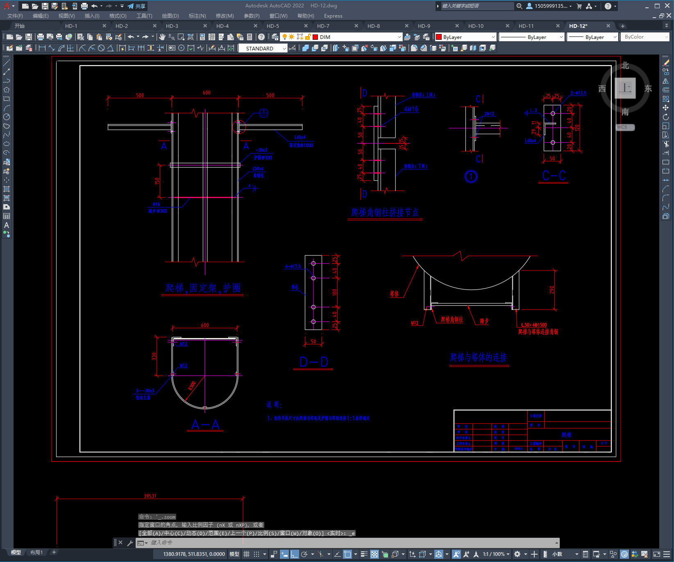Viewport: 674px width, 562px height.
Task: Click the 共享 share button
Action: 136,6
